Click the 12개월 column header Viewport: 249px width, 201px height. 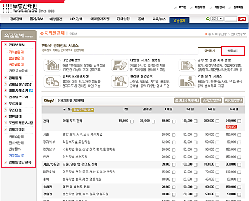click(234, 109)
